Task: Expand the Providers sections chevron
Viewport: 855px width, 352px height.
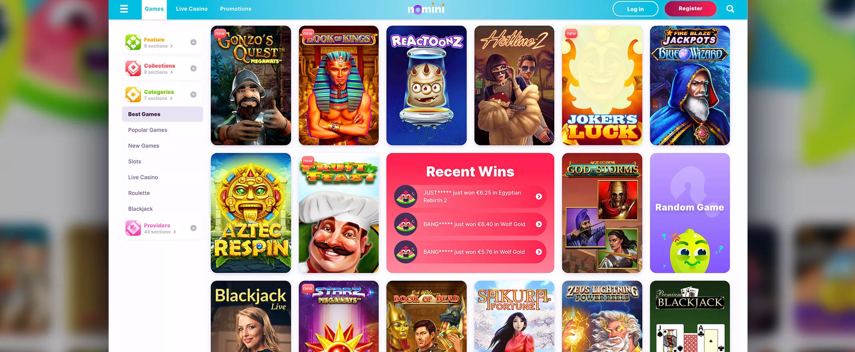Action: click(193, 228)
